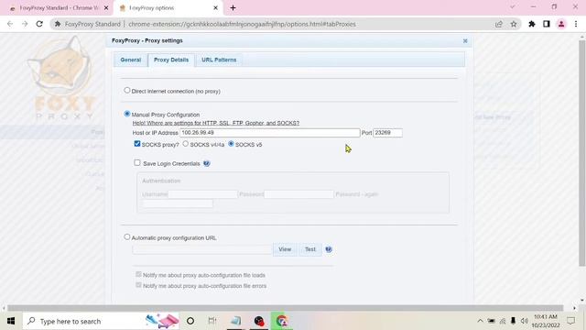The image size is (586, 330).
Task: Open a new browser tab
Action: point(233,8)
